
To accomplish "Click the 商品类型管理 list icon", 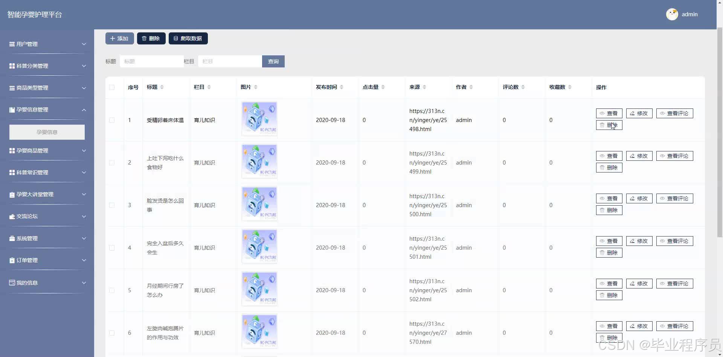I will pos(12,88).
